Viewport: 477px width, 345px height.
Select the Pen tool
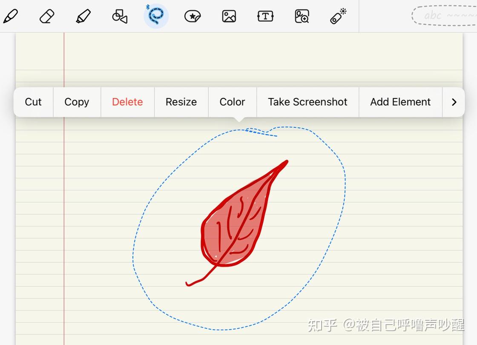tap(11, 16)
